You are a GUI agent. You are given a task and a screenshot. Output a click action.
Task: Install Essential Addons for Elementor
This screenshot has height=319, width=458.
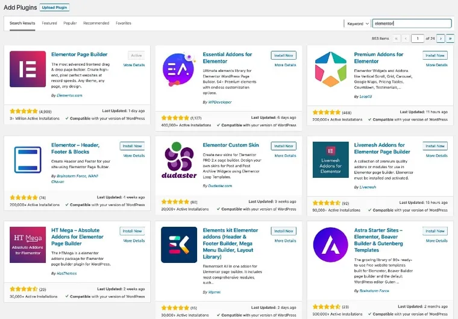coord(283,55)
